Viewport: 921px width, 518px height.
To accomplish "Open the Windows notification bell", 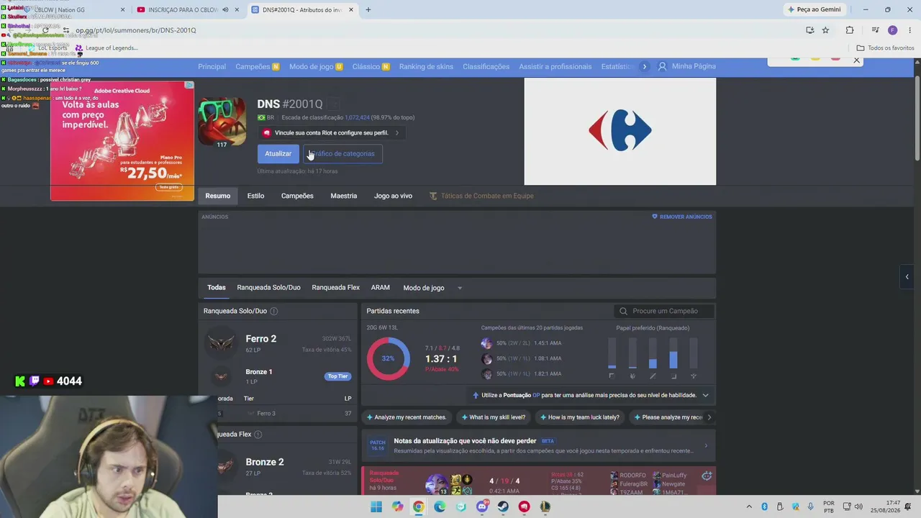I will point(908,506).
